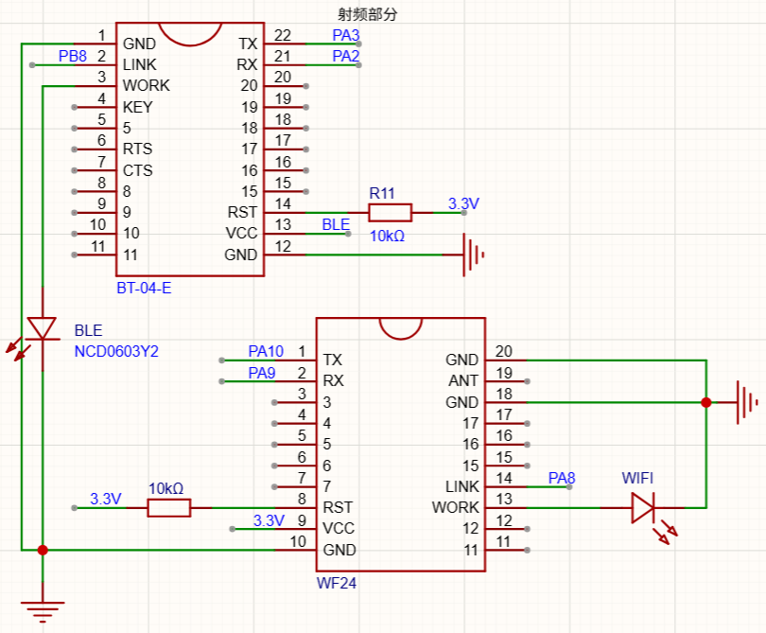The image size is (766, 633).
Task: Select the BLE designator above NCD0603Y2
Action: click(89, 330)
